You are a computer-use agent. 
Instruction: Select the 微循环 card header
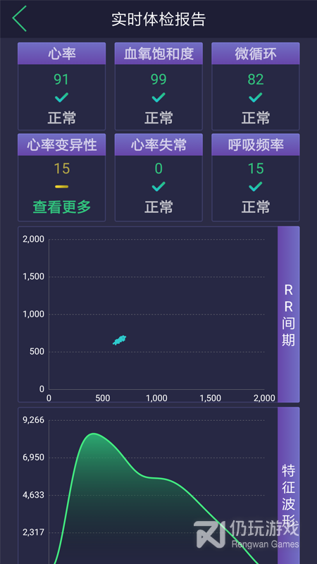point(256,54)
